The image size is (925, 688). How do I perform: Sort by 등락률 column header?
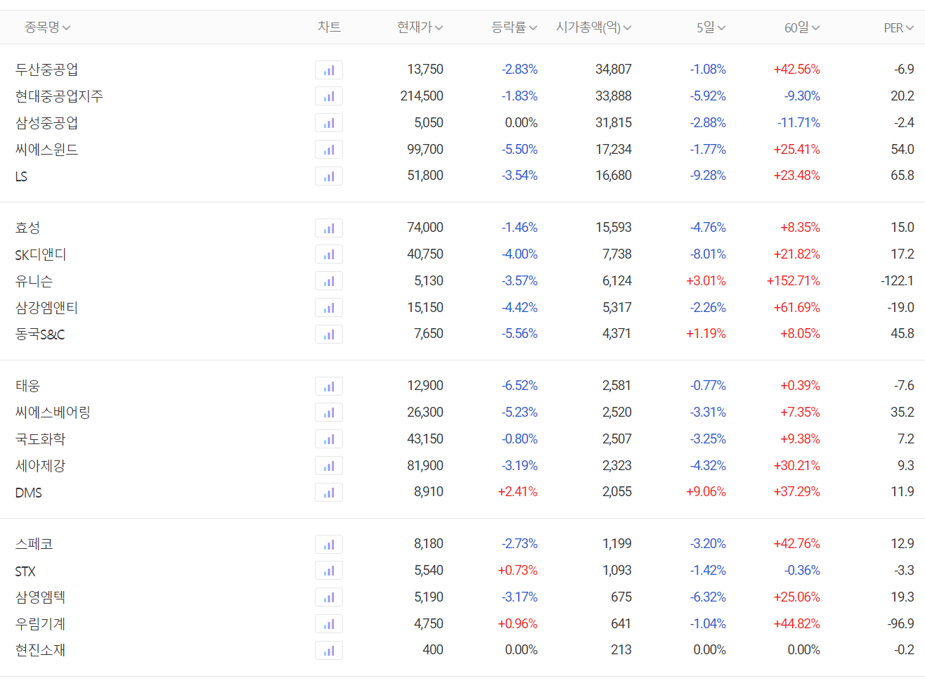[x=515, y=27]
